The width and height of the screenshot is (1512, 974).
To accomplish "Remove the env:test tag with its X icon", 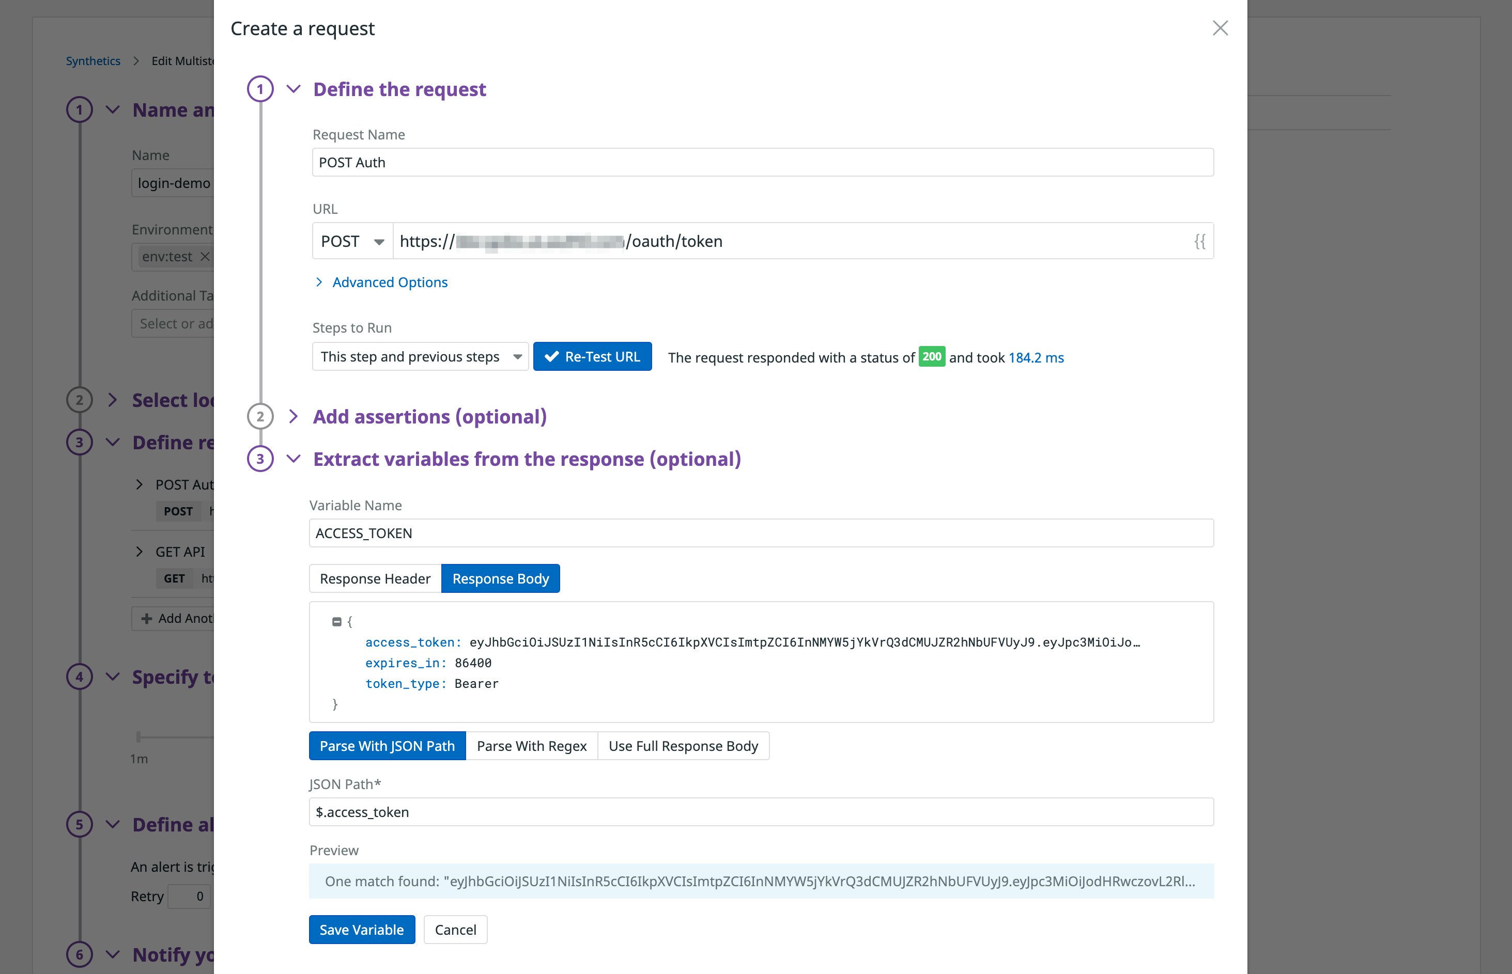I will 205,257.
